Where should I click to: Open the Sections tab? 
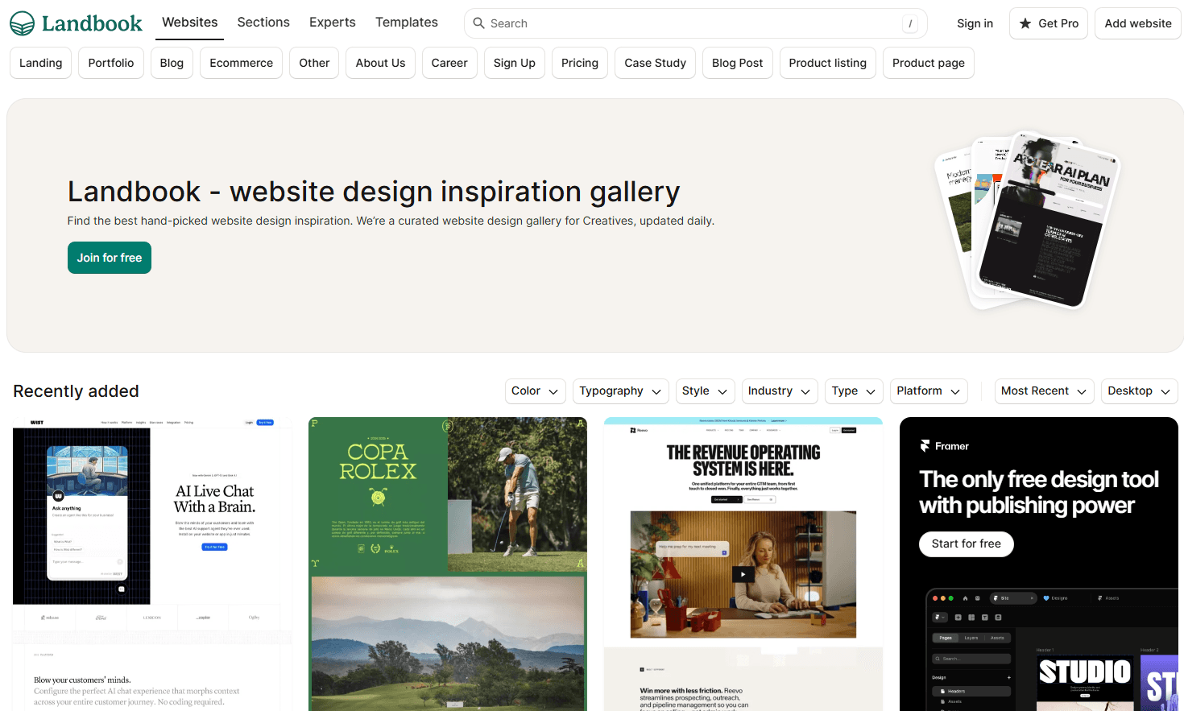pos(263,23)
